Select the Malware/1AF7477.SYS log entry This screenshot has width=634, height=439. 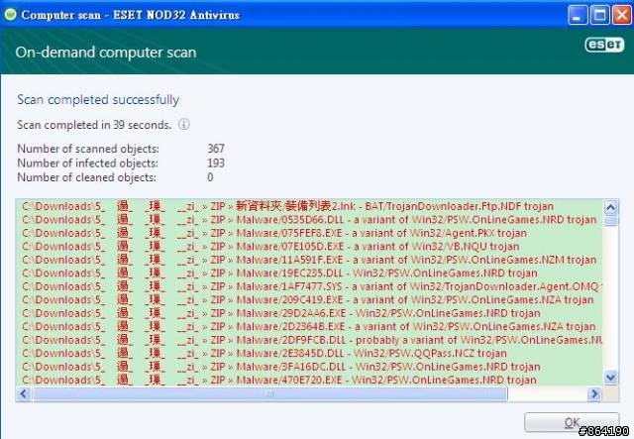[x=310, y=286]
